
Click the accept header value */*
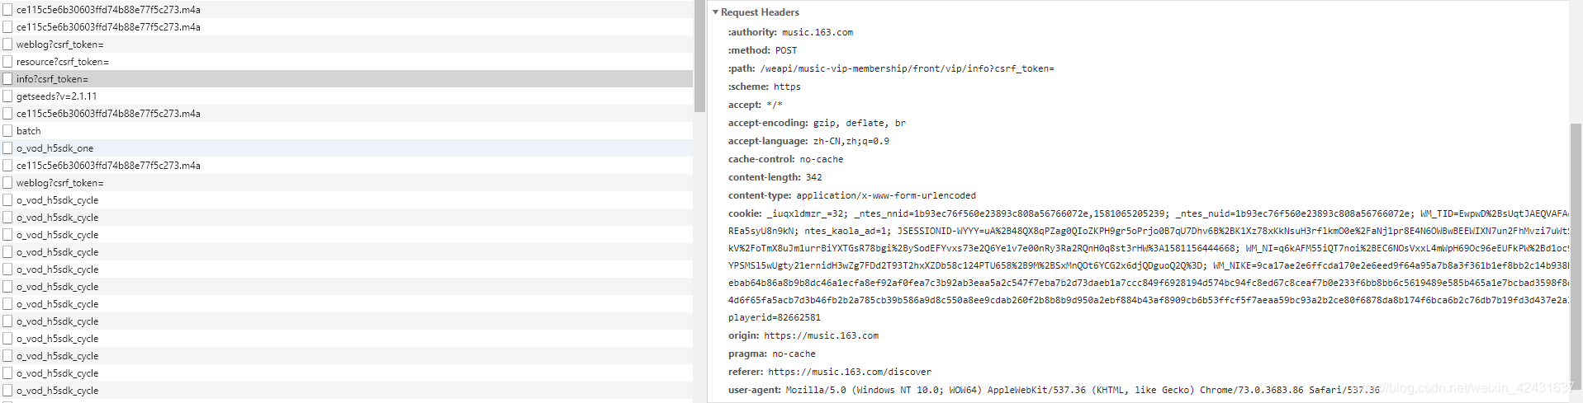775,105
